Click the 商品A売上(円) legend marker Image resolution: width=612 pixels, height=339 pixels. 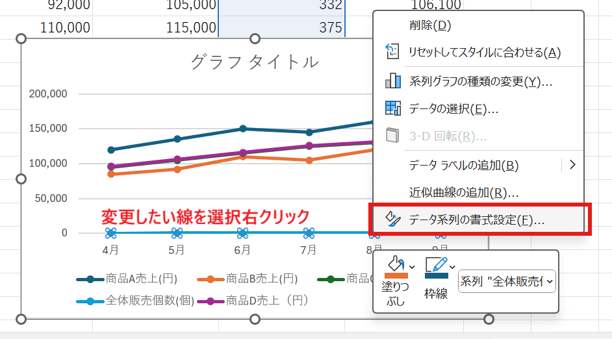[90, 279]
